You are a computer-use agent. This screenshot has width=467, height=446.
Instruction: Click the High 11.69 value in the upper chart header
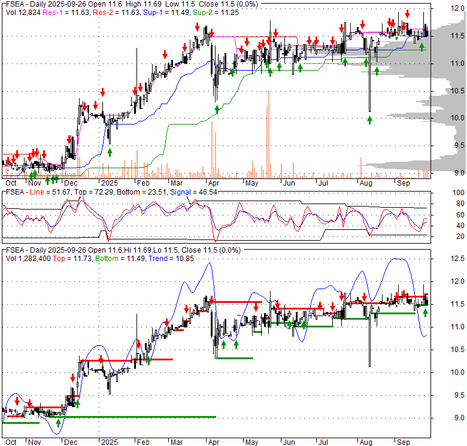144,4
